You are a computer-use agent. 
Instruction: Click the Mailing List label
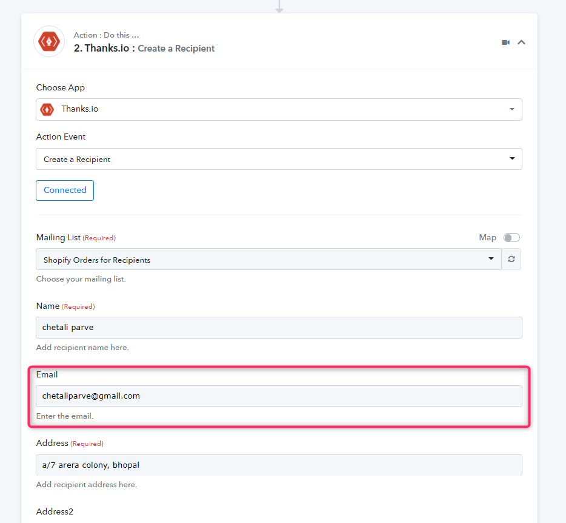click(x=58, y=237)
